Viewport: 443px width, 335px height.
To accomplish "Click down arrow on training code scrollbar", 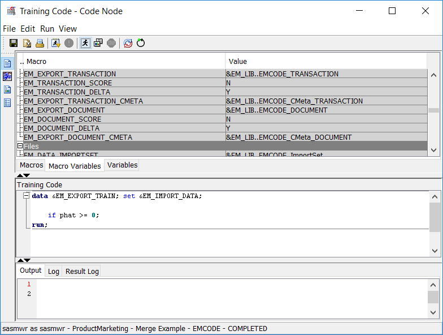I will click(x=435, y=251).
